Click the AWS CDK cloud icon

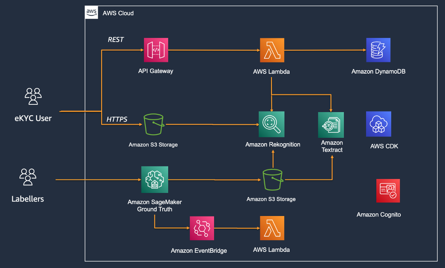pos(378,124)
